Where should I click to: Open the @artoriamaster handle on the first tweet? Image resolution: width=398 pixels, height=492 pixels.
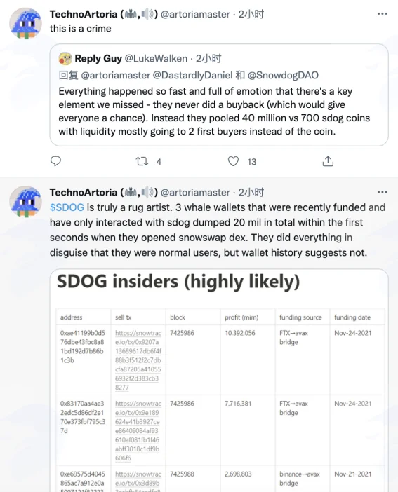tap(195, 14)
